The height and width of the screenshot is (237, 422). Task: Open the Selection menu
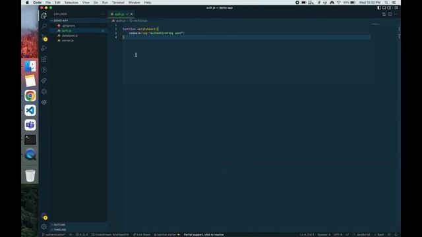[71, 3]
